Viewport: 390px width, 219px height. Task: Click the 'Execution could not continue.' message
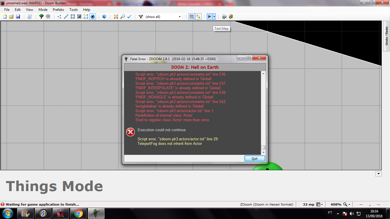point(162,130)
